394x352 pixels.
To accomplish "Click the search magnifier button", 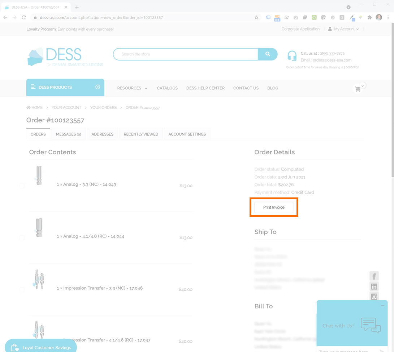I will (x=268, y=54).
